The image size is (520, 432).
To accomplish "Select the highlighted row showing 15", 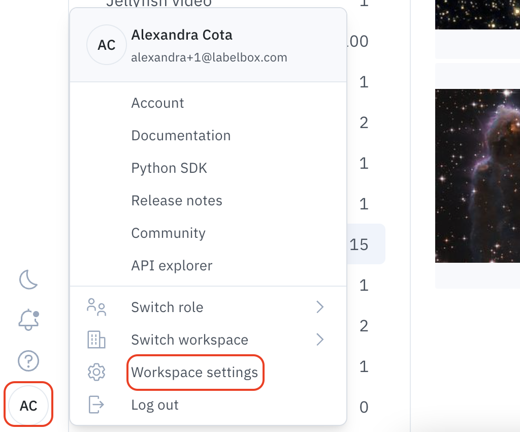I will point(366,244).
